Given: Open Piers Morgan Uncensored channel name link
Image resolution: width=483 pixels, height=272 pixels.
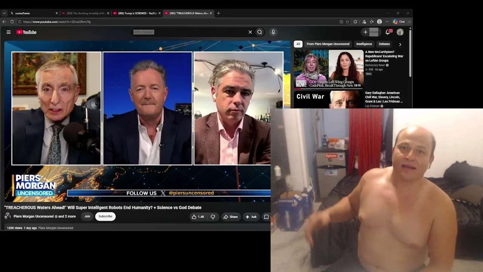Looking at the screenshot, I should (34, 216).
